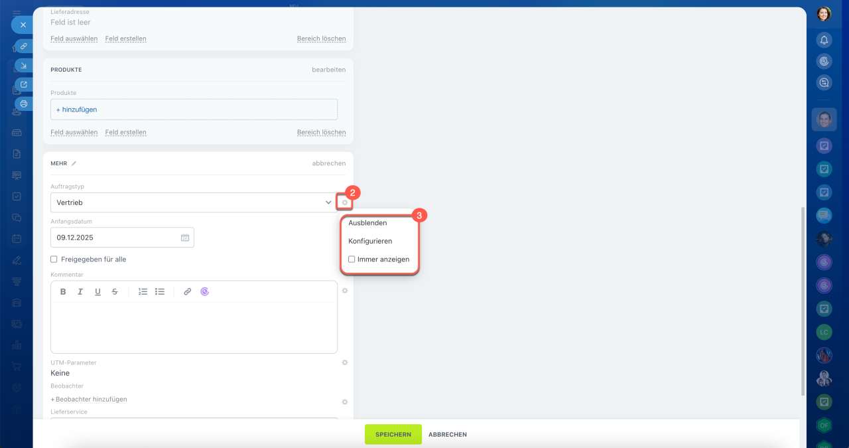Choose Konfigurieren from field menu
Image resolution: width=849 pixels, height=448 pixels.
(x=370, y=241)
